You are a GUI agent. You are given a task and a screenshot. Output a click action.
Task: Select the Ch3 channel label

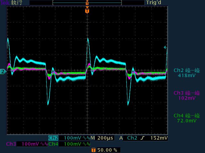(11, 144)
